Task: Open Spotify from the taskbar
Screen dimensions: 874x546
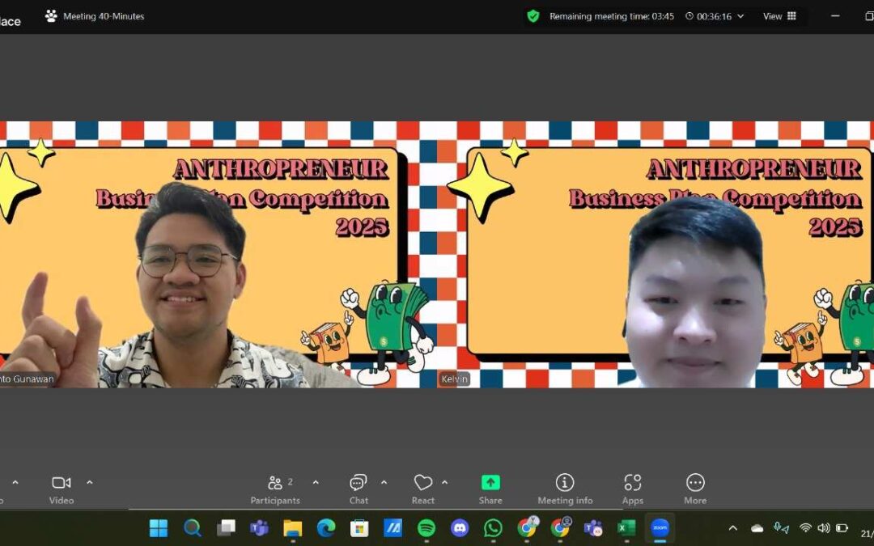Action: point(426,528)
